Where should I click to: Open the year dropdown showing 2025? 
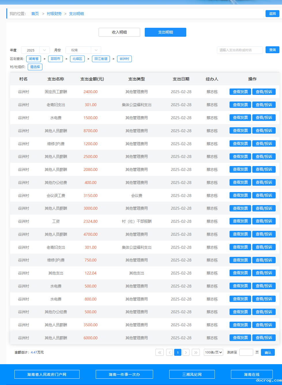click(35, 50)
